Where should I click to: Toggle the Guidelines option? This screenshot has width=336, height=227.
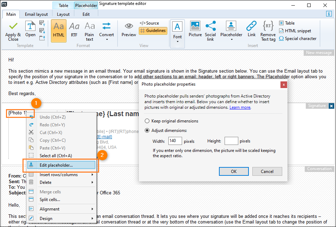click(153, 31)
